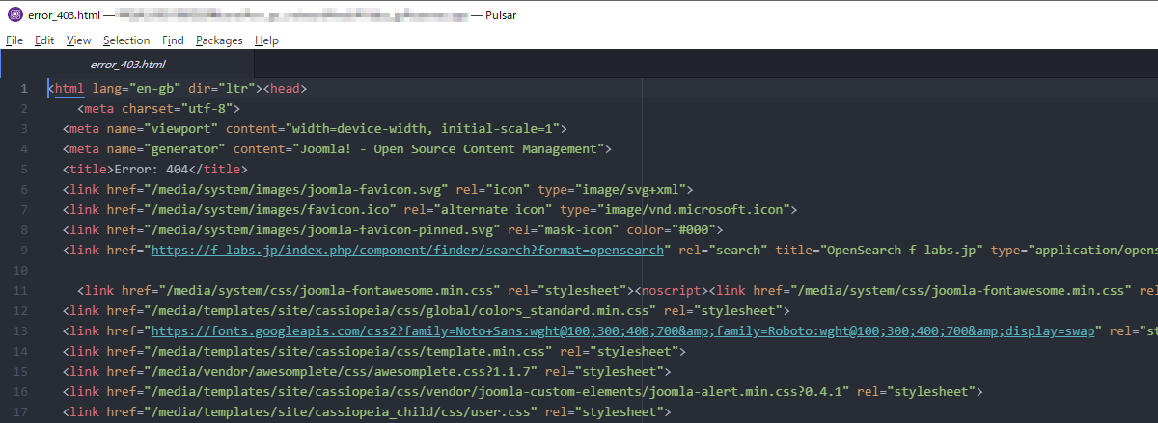This screenshot has height=423, width=1158.
Task: Open the File menu
Action: pyautogui.click(x=14, y=40)
